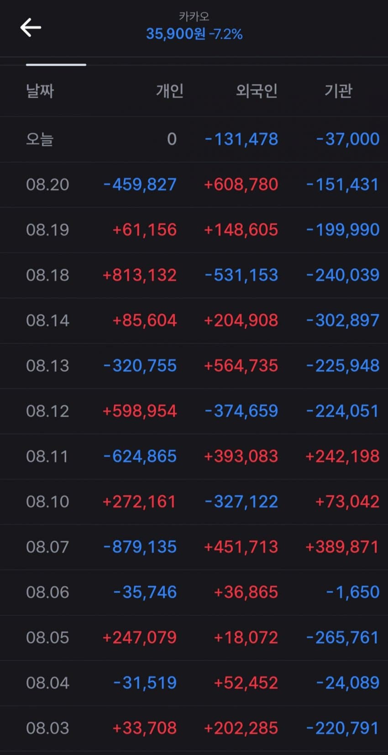Tap individual value -879,135 on 08.07
The image size is (388, 755).
click(x=140, y=547)
